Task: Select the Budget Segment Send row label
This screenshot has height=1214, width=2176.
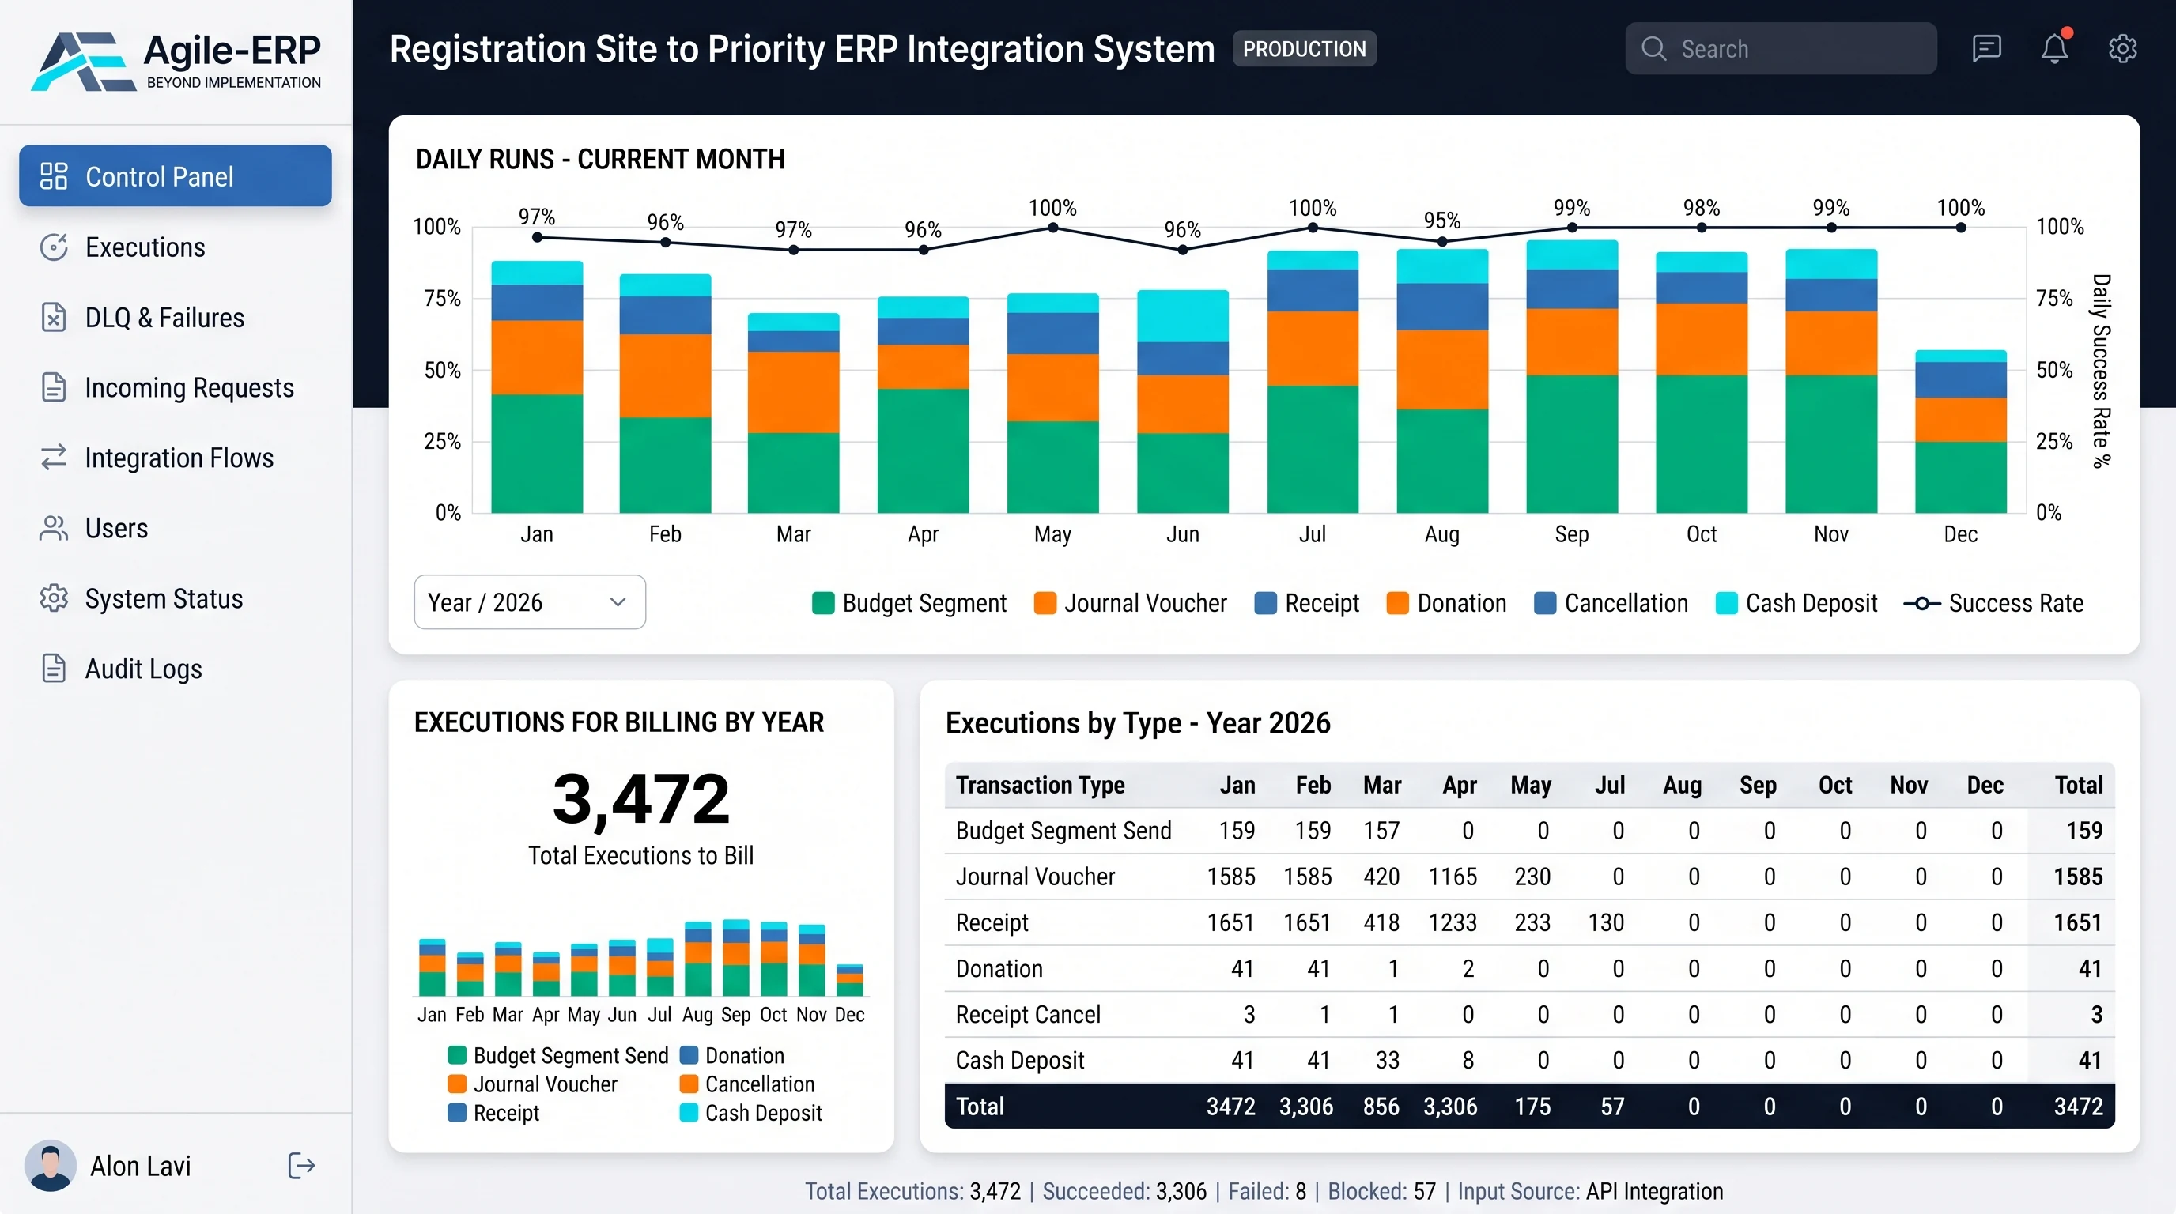Action: (x=1063, y=831)
